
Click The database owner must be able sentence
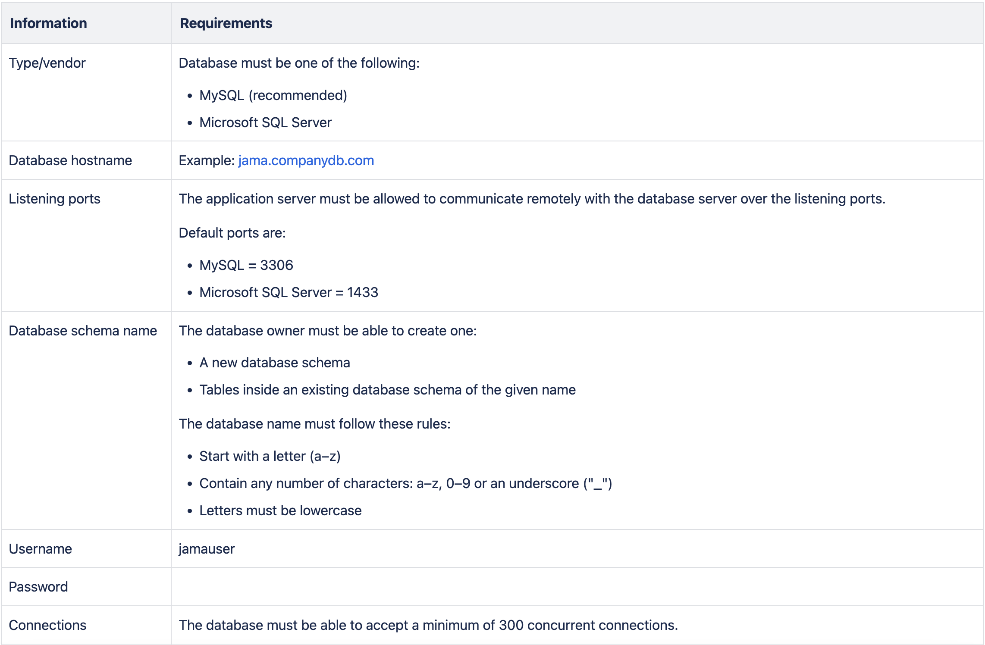[328, 331]
